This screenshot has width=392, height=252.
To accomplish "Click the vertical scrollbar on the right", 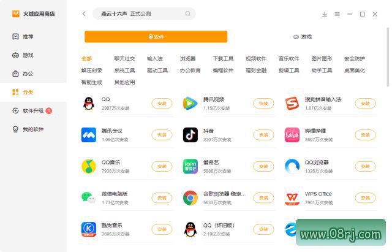I will [388, 57].
